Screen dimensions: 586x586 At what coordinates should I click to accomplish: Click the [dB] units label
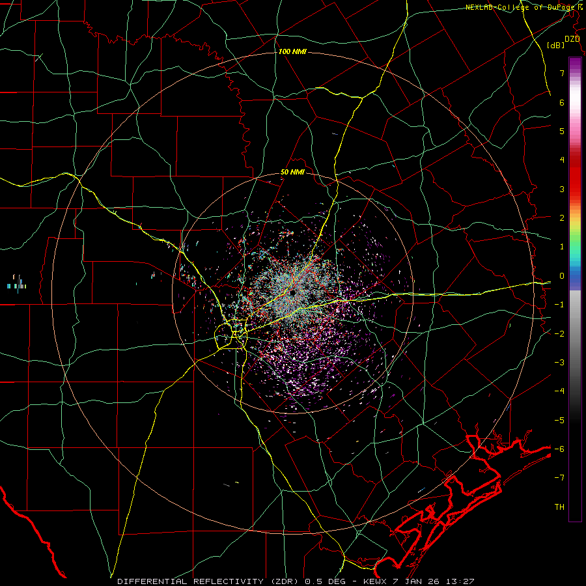click(555, 45)
